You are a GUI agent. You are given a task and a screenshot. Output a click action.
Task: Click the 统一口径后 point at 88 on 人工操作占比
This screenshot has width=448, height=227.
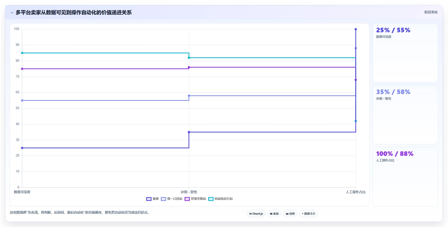pos(356,48)
